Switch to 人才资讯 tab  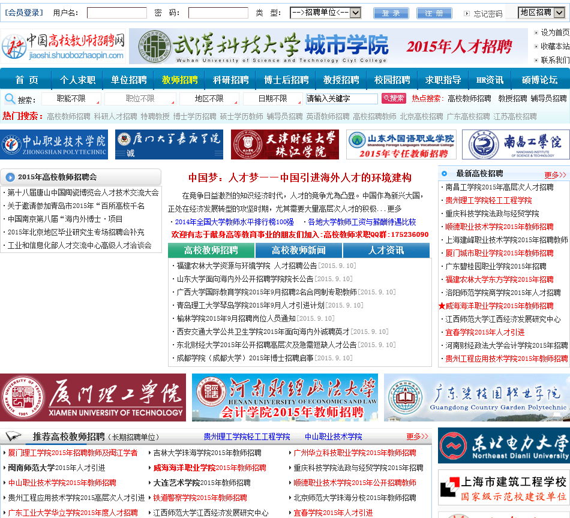386,250
